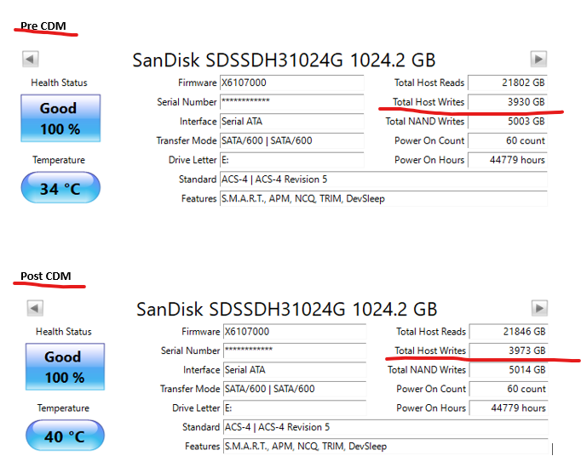The image size is (581, 473).
Task: Select Transfer Mode field in Pre CDM panel
Action: [x=292, y=140]
